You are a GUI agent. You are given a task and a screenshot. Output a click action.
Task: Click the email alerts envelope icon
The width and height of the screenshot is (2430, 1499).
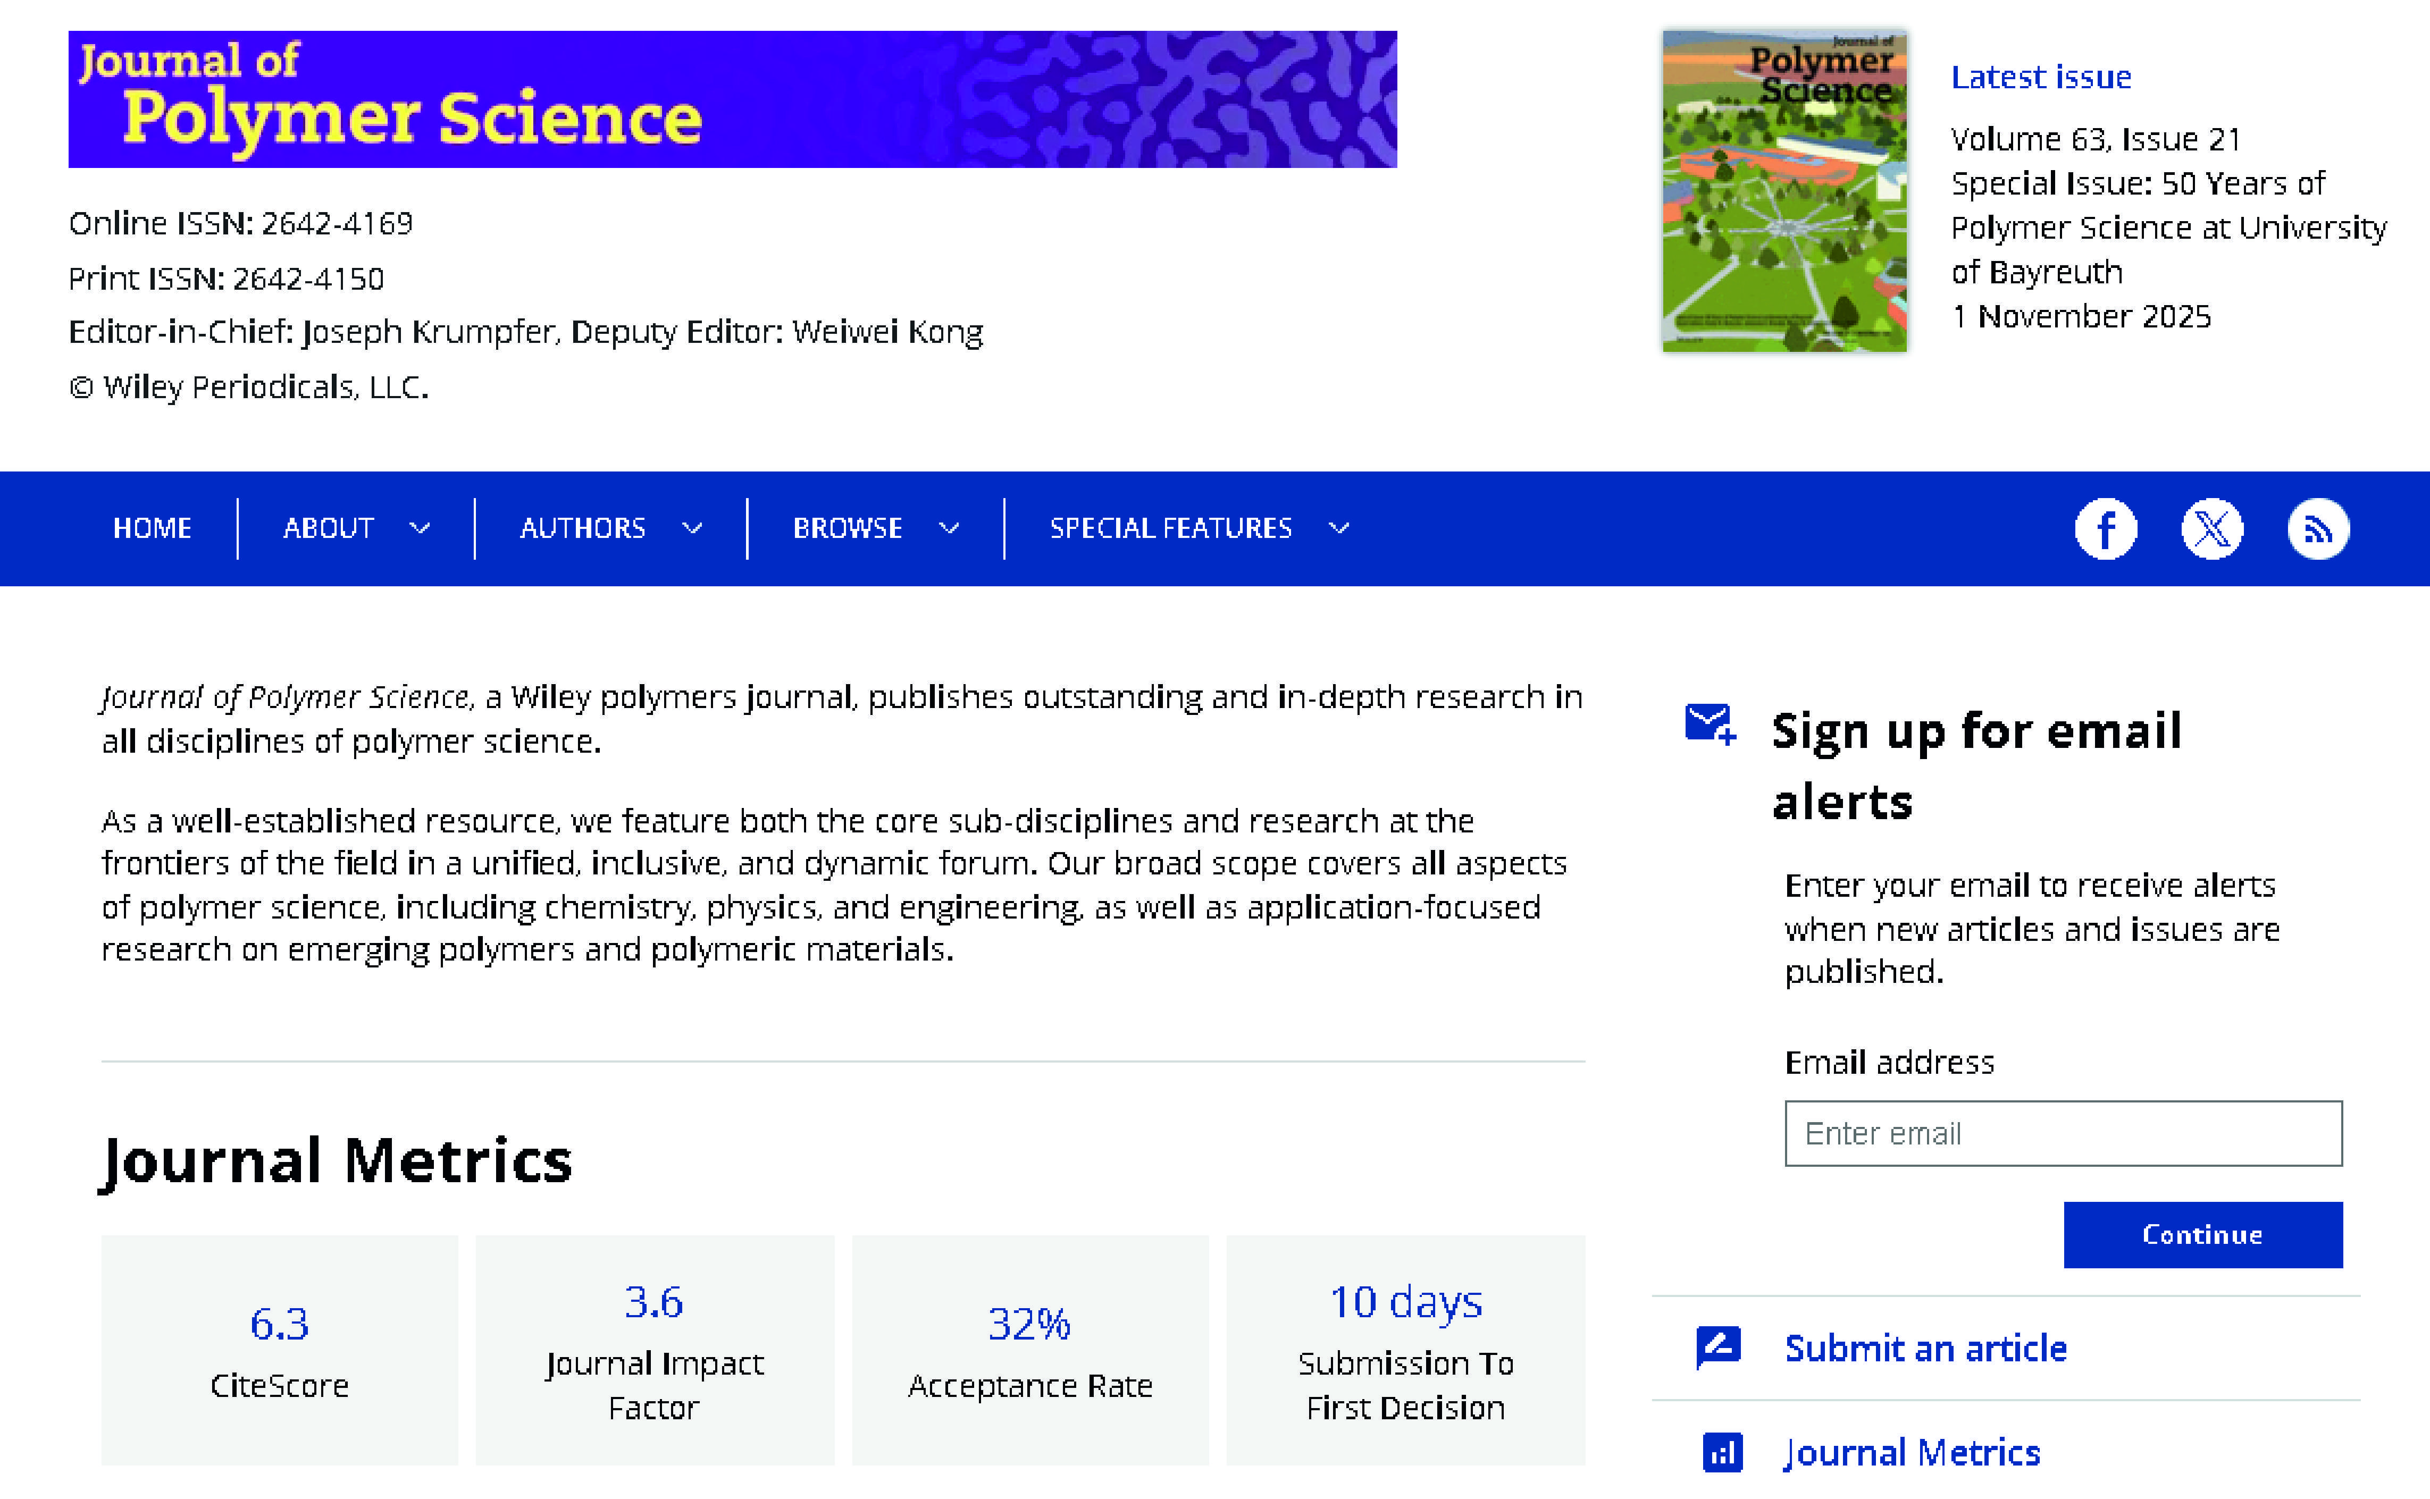coord(1709,724)
